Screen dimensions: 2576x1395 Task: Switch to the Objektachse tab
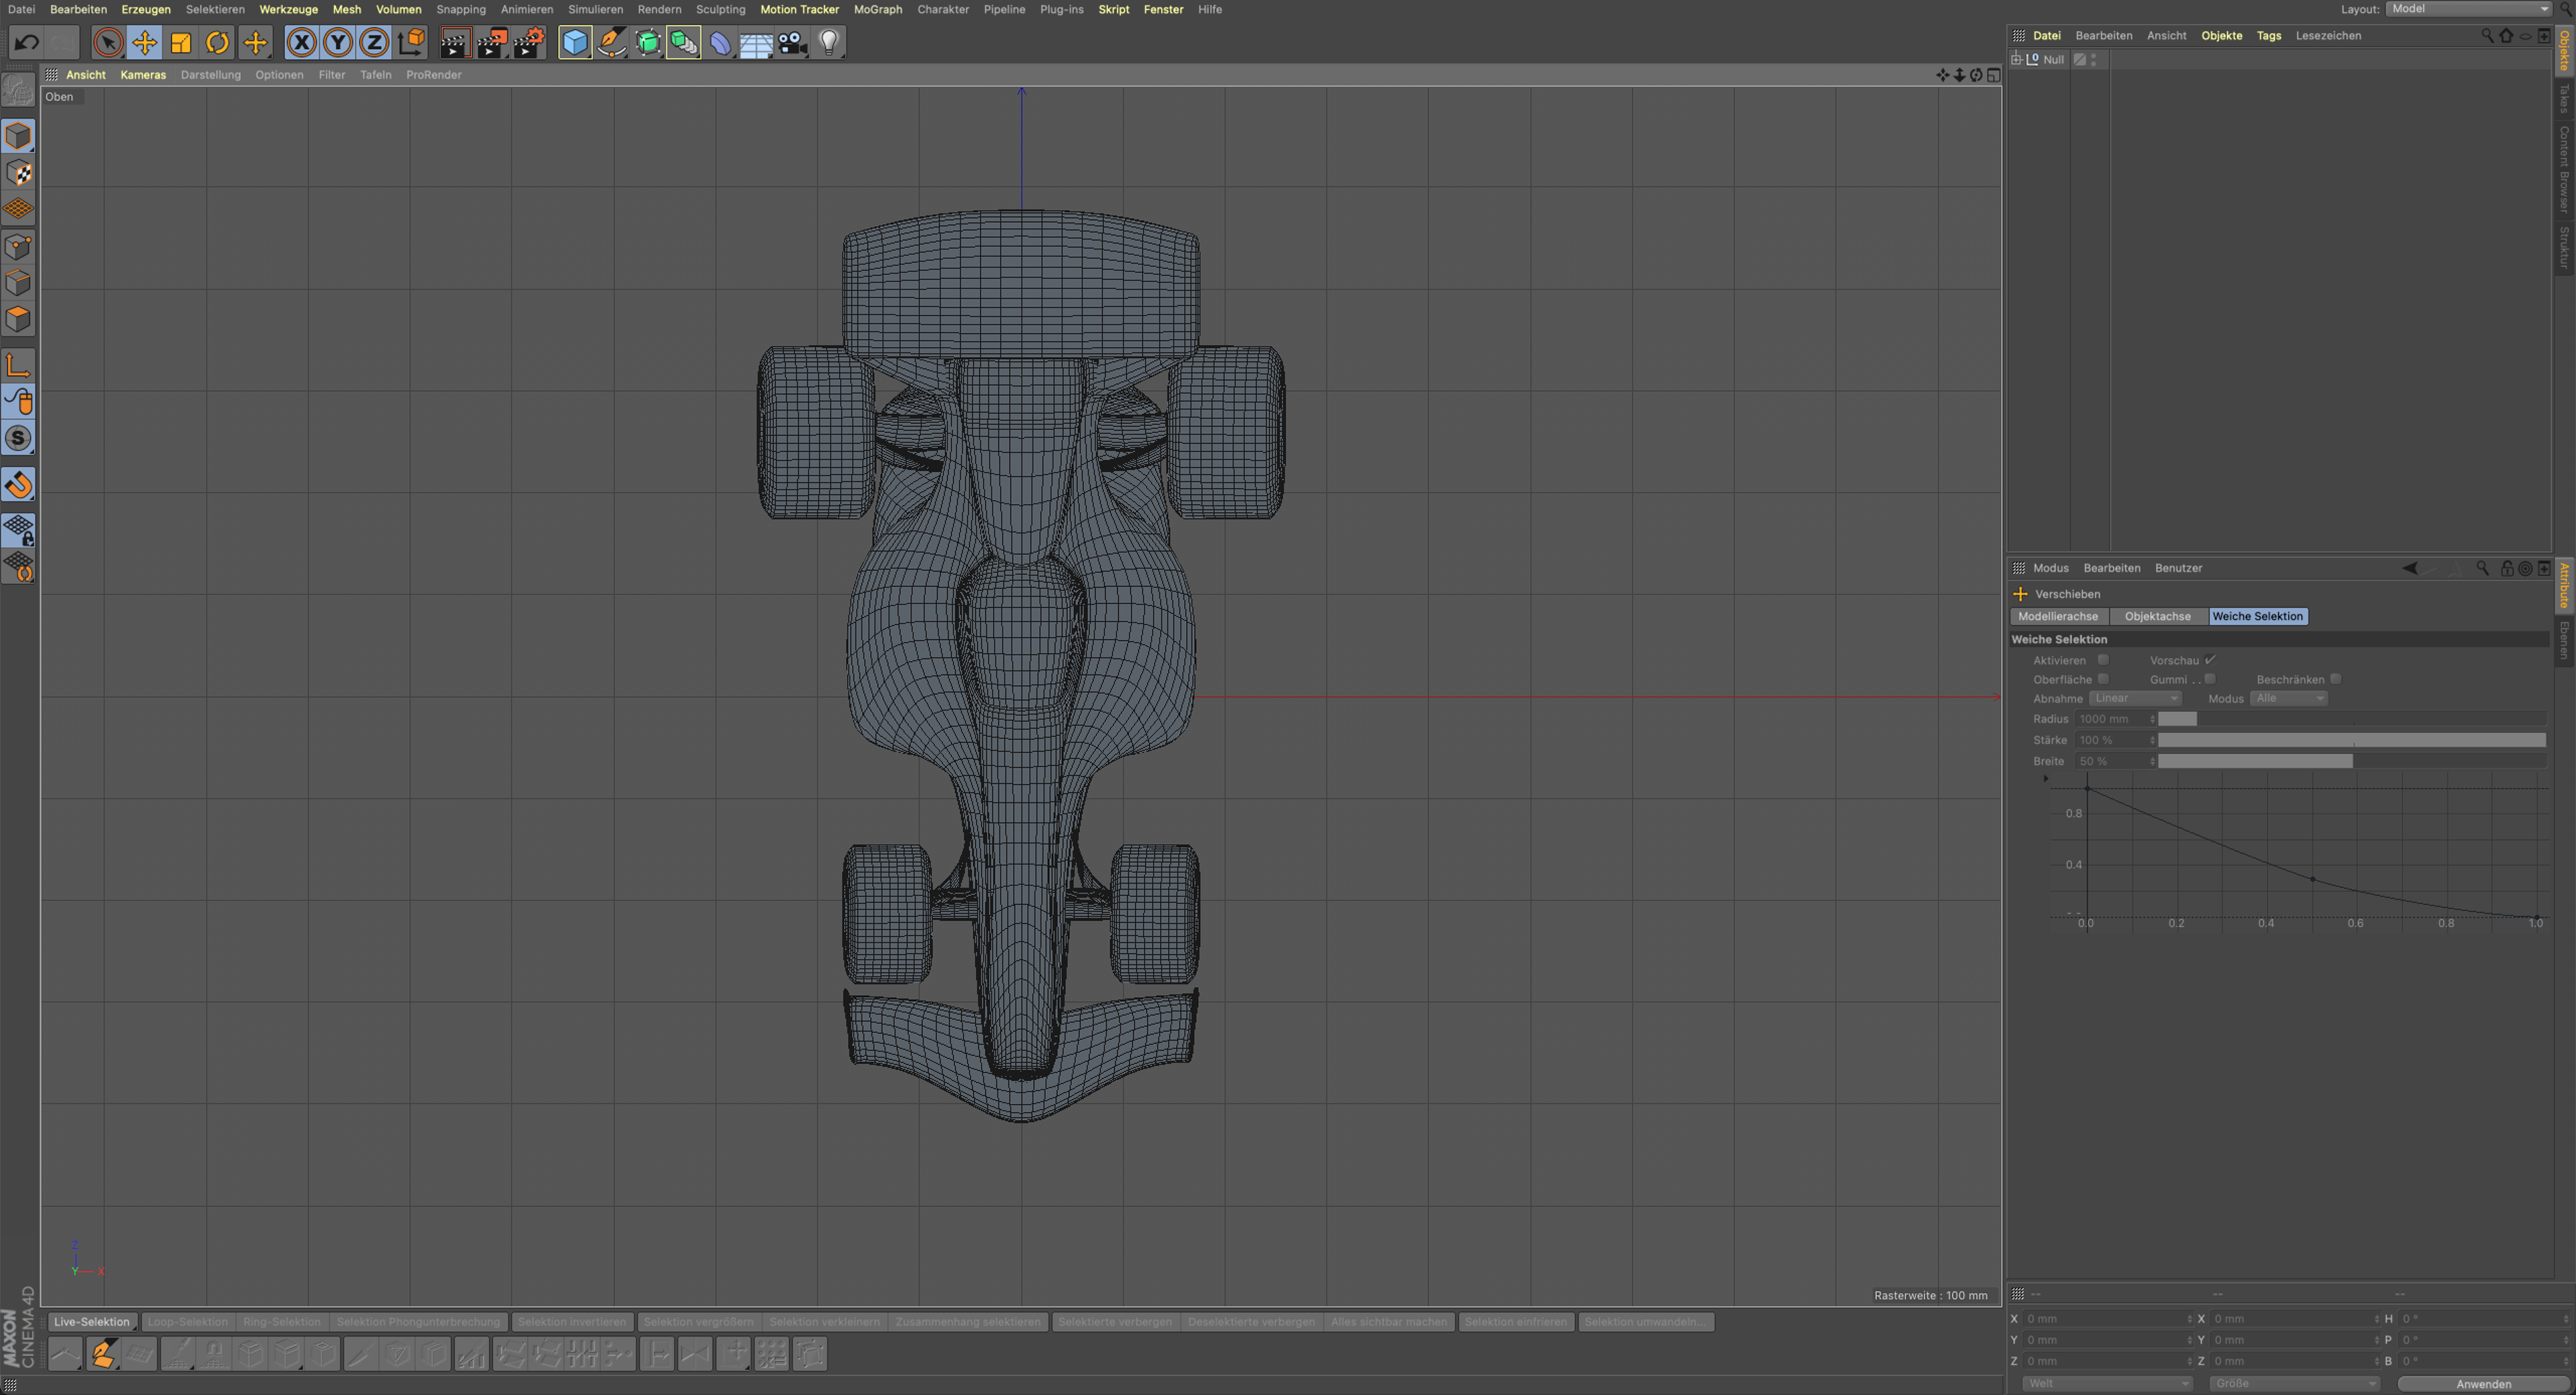2157,616
